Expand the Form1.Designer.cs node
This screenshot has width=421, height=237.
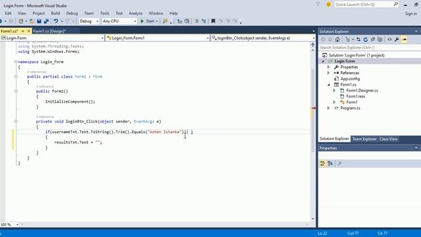(334, 91)
